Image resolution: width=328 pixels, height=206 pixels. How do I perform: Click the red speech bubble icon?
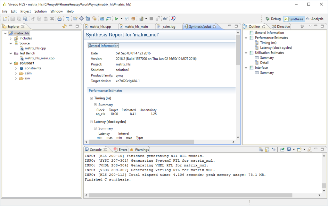(x=173, y=19)
